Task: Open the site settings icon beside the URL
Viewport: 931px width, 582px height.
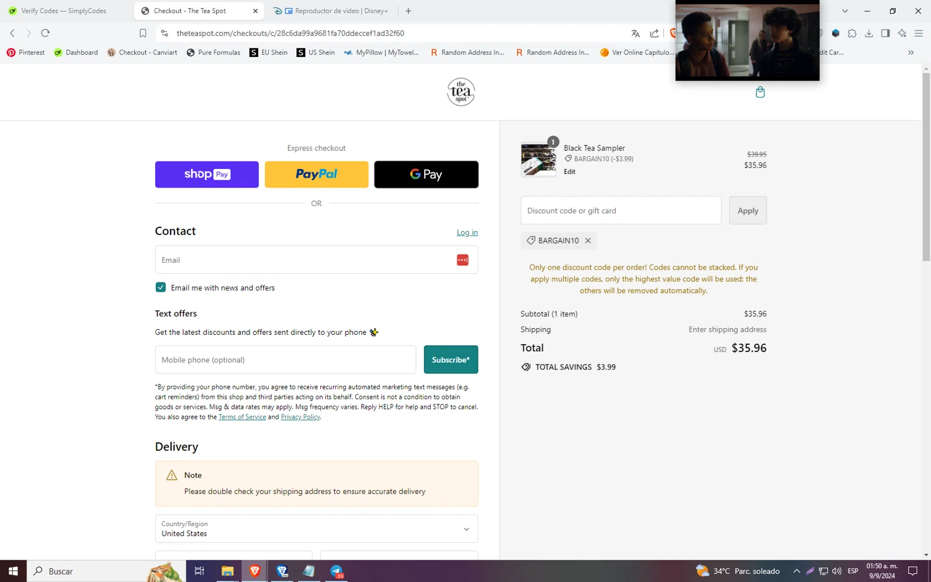Action: tap(164, 33)
